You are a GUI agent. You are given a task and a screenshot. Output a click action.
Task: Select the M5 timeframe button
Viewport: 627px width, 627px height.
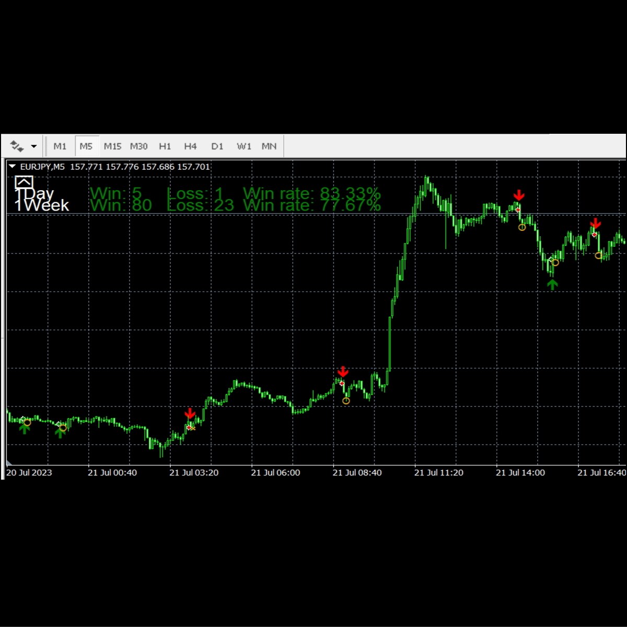86,146
